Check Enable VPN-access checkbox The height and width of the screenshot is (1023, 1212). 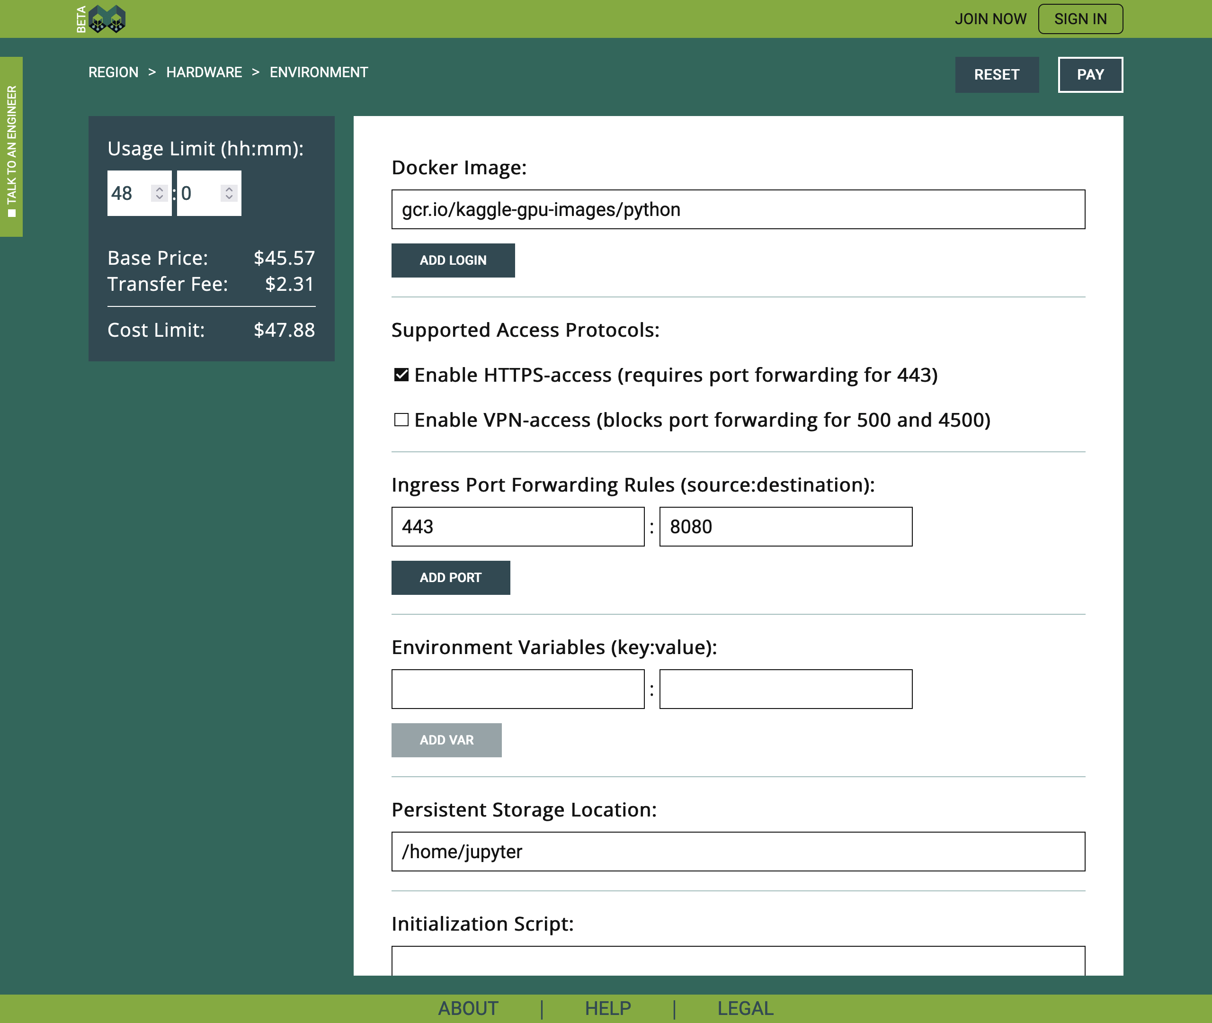[401, 419]
